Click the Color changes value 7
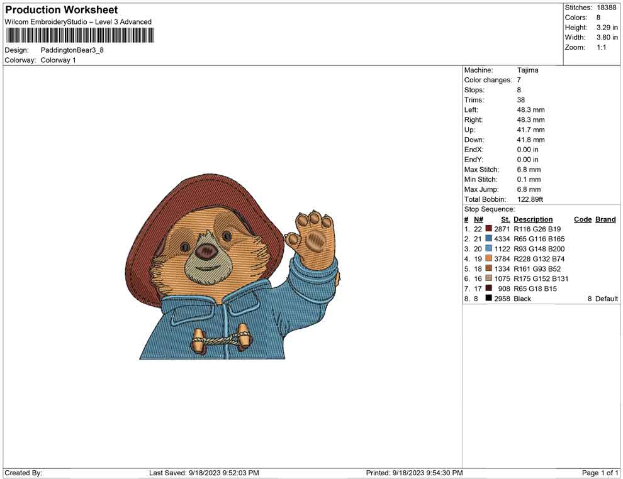The height and width of the screenshot is (479, 623). click(519, 80)
